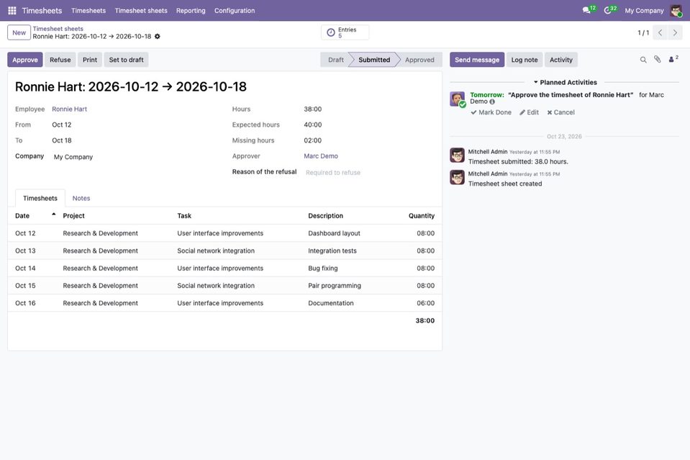Go to the previous record arrow
This screenshot has height=460, width=690.
pyautogui.click(x=660, y=32)
